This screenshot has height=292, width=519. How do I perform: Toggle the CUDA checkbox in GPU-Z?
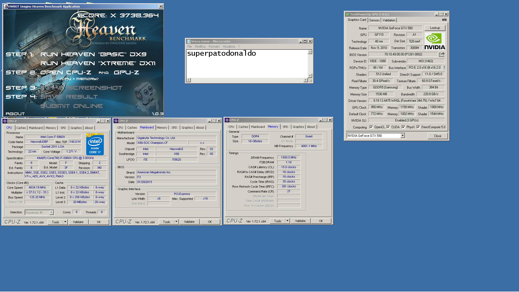pyautogui.click(x=388, y=127)
